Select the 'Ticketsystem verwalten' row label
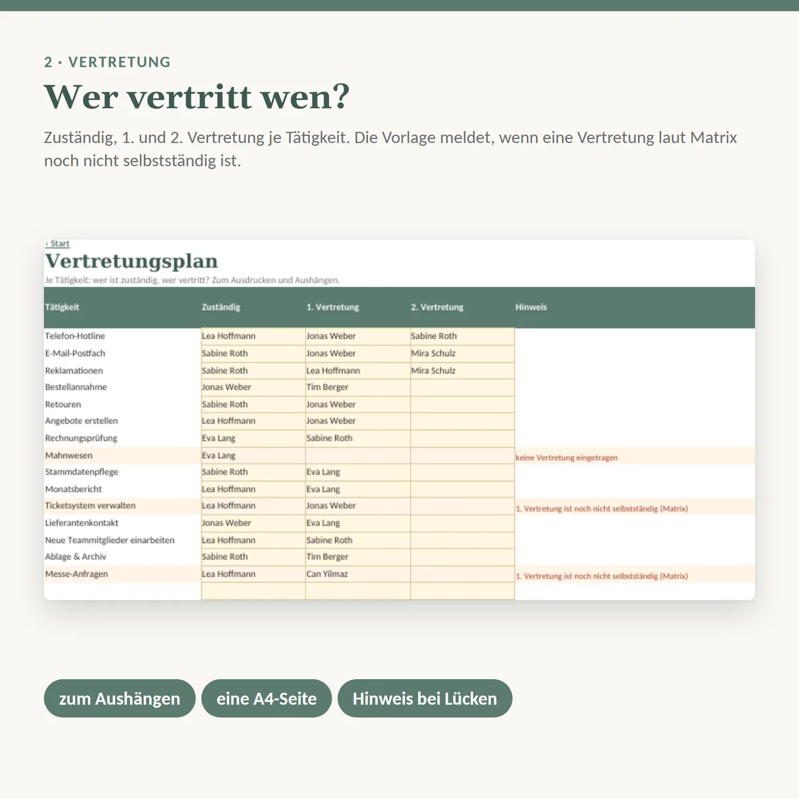This screenshot has width=799, height=799. pyautogui.click(x=91, y=505)
